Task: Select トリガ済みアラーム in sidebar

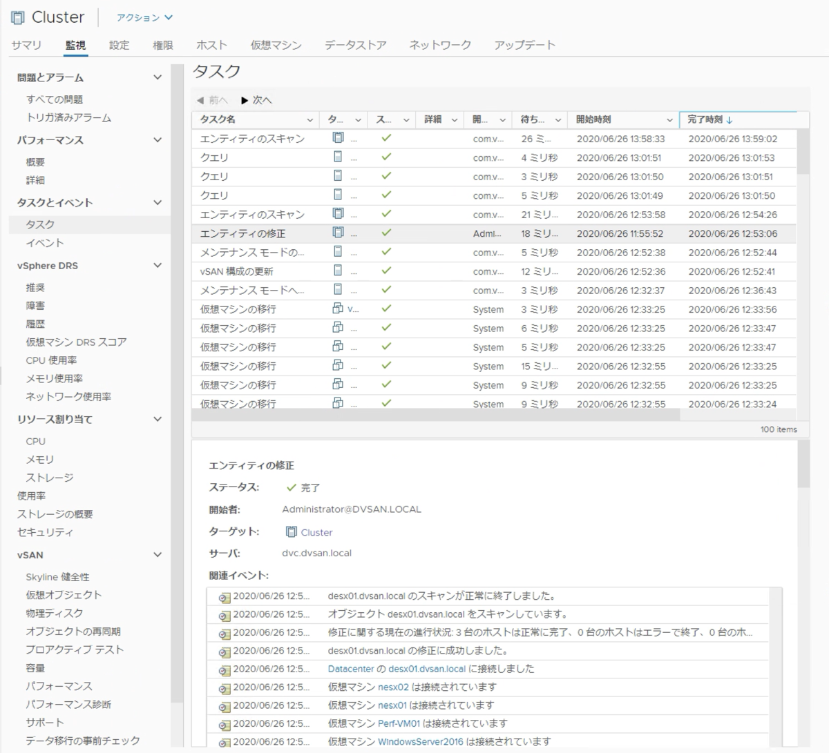Action: [68, 117]
